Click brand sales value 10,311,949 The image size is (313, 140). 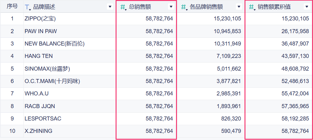click(x=227, y=44)
